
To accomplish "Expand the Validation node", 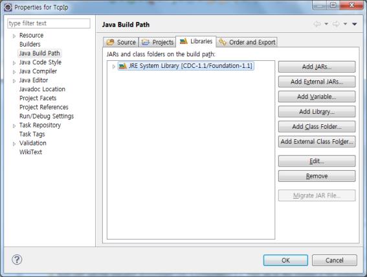I will (x=14, y=144).
